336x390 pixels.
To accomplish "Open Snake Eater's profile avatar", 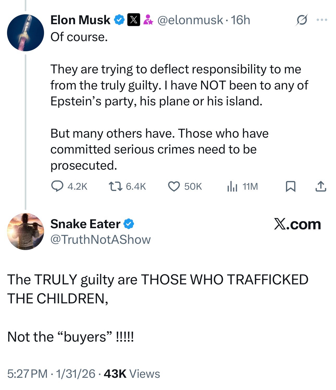I will tap(26, 231).
